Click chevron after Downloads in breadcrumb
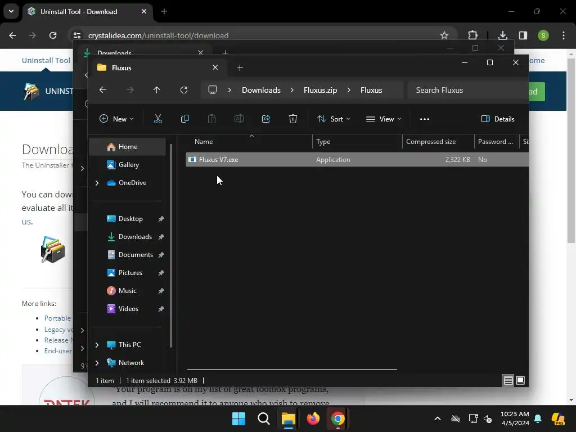The width and height of the screenshot is (576, 432). (292, 90)
